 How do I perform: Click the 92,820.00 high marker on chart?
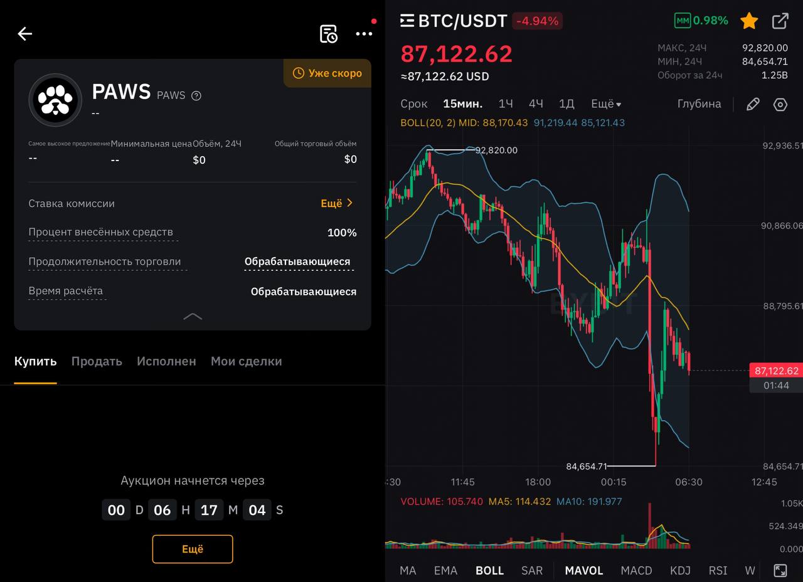pyautogui.click(x=496, y=151)
